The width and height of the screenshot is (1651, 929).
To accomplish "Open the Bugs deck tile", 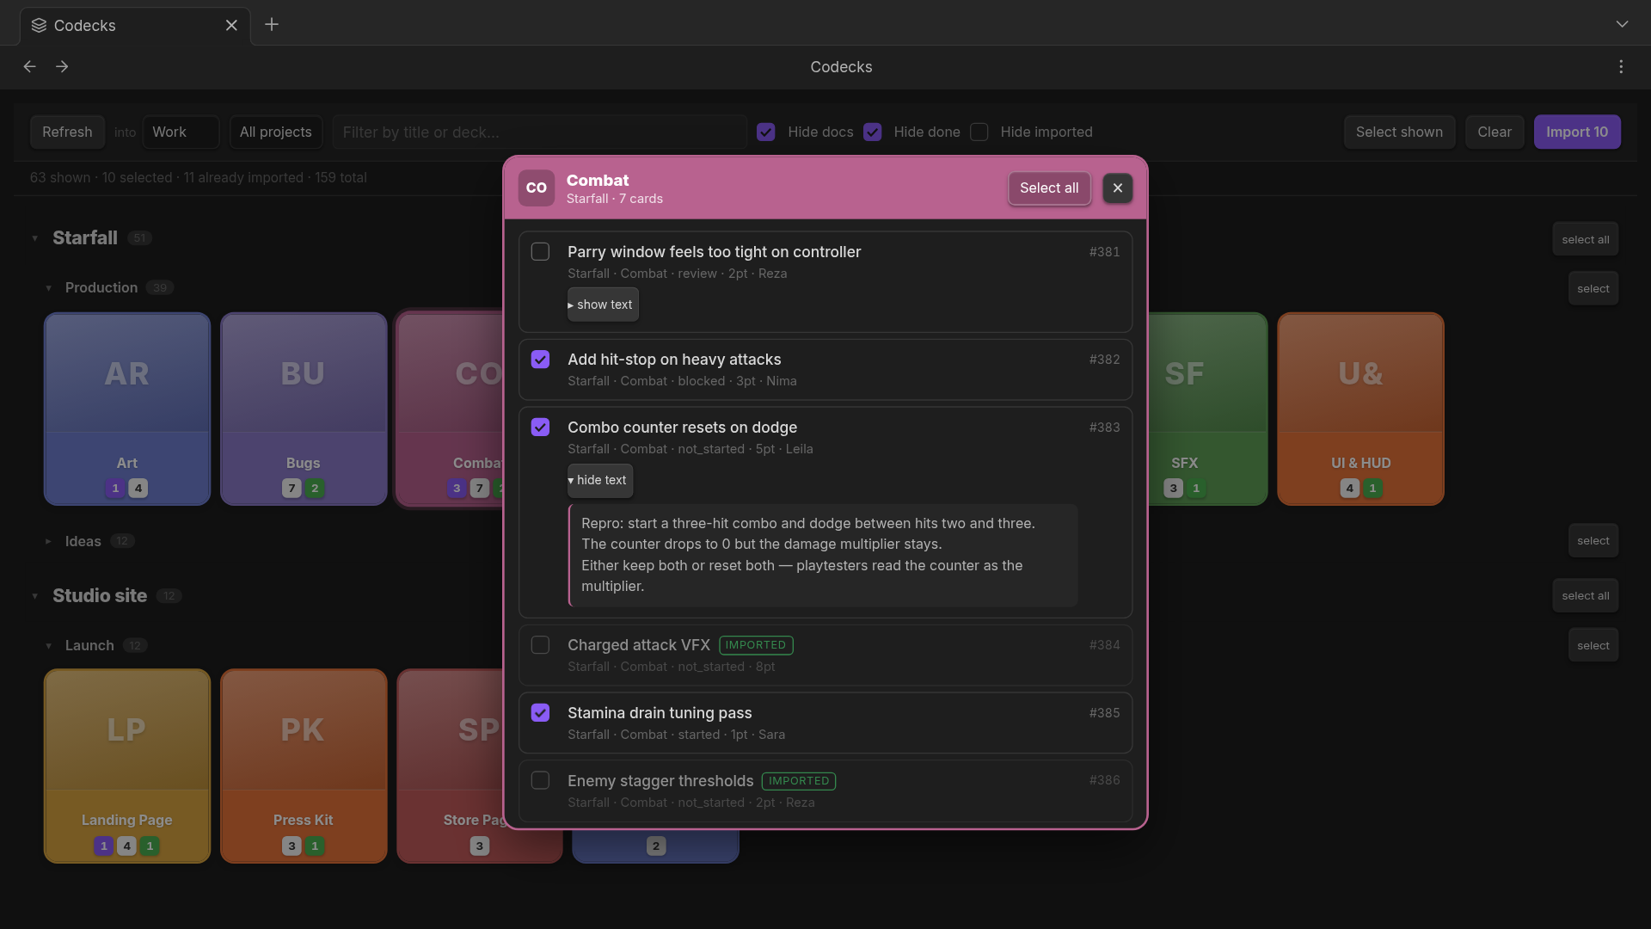I will (304, 409).
